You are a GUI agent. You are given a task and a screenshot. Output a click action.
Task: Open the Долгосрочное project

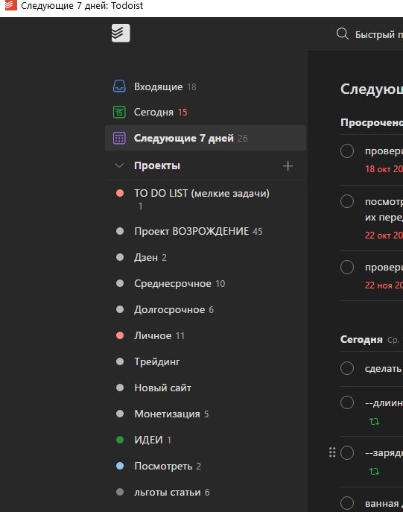206,309
